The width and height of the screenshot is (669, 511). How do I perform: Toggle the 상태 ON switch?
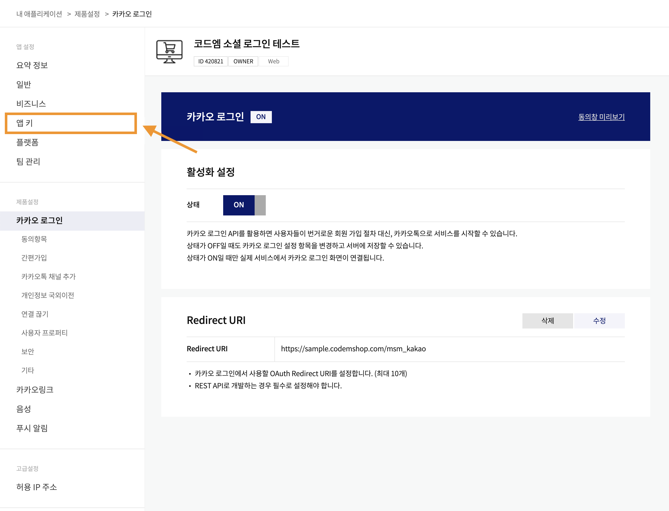pyautogui.click(x=244, y=205)
